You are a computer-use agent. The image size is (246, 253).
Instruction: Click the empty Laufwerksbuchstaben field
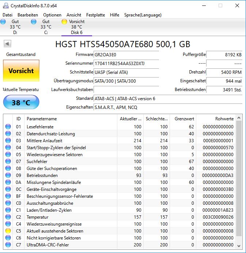point(126,90)
